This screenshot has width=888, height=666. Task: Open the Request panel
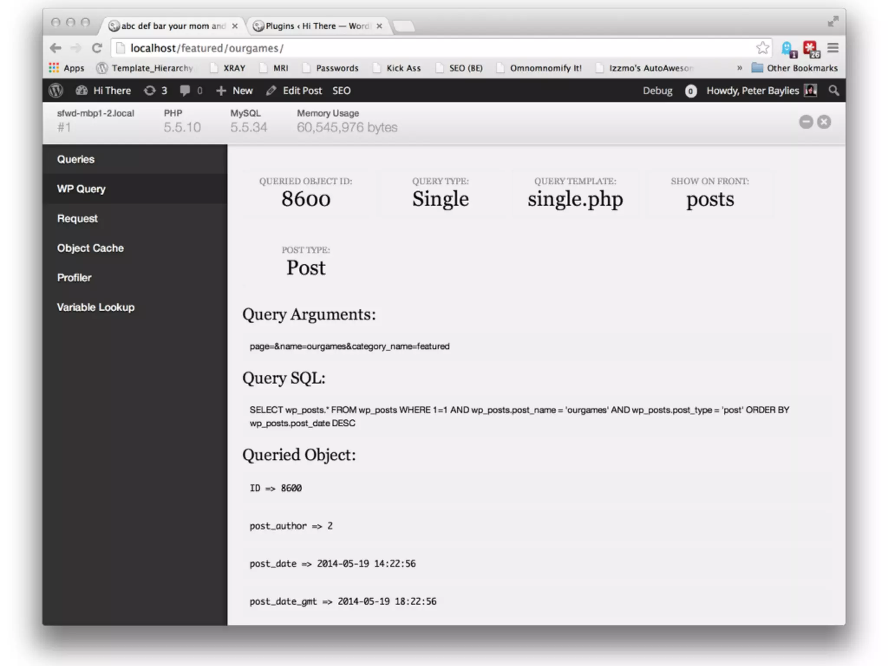pyautogui.click(x=135, y=218)
